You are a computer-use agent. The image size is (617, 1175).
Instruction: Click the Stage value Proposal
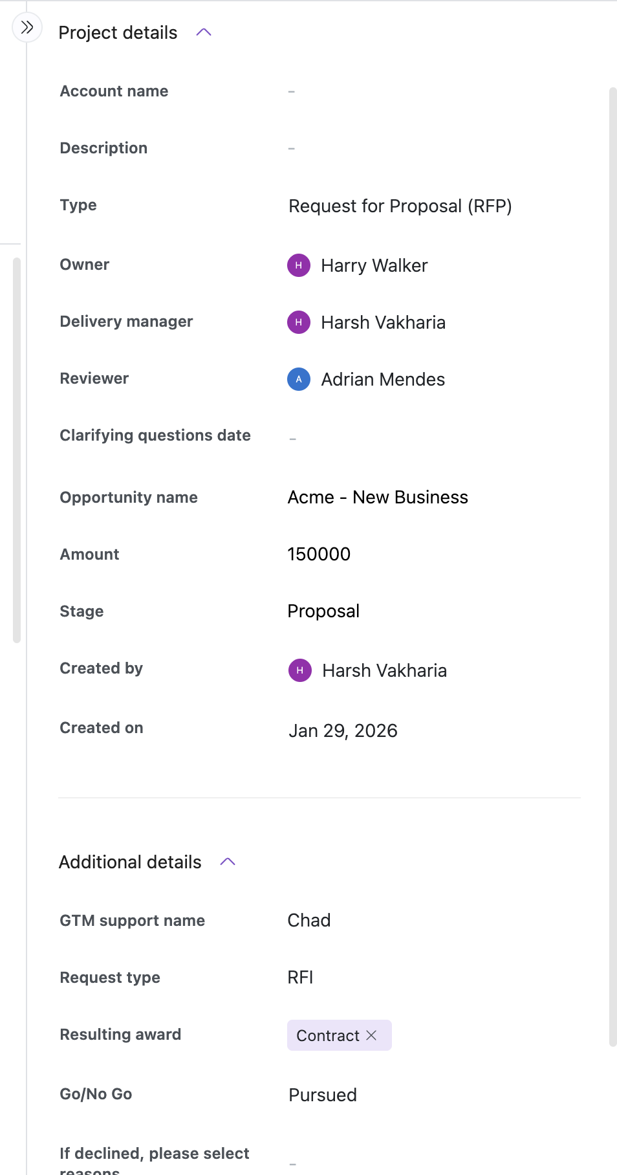[x=323, y=611]
